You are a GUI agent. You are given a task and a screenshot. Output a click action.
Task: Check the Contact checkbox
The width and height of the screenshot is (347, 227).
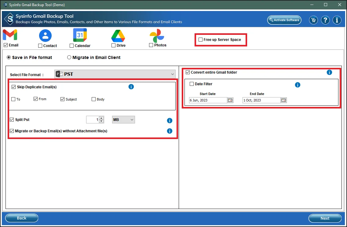[x=40, y=46]
